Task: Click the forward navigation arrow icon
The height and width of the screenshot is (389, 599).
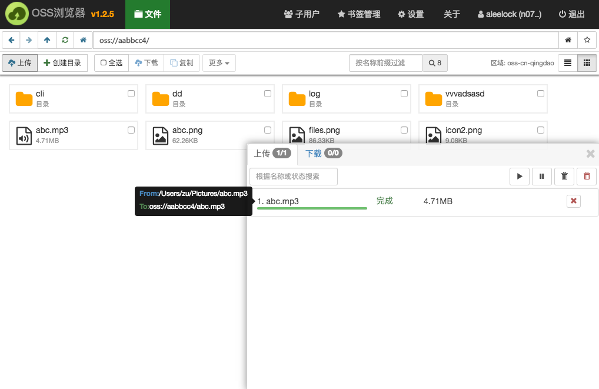Action: (x=28, y=39)
